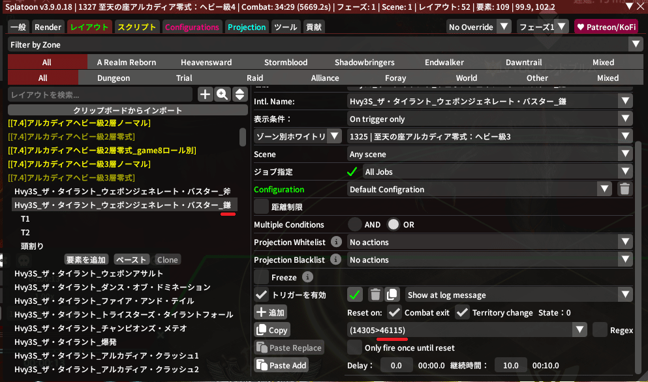Screen dimensions: 648x382
Task: Click the up-down arrows icon near layout search
Action: click(x=239, y=95)
